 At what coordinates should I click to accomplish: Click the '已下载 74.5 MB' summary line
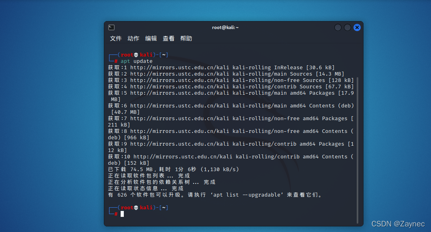[x=173, y=169]
